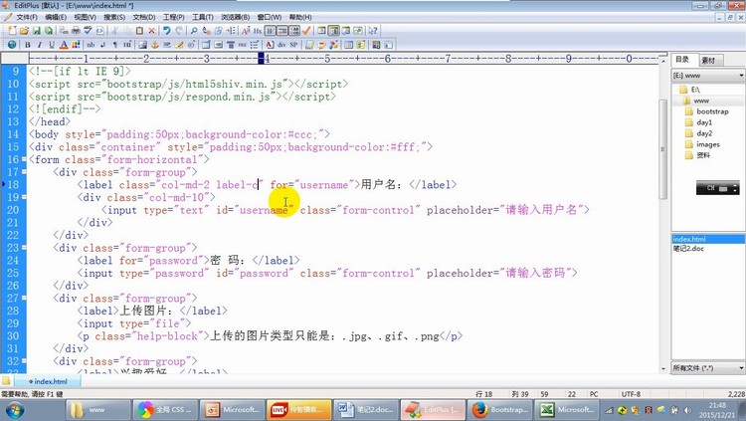Click the context help arrow-question icon
Viewport: 746px width, 421px height.
click(373, 31)
